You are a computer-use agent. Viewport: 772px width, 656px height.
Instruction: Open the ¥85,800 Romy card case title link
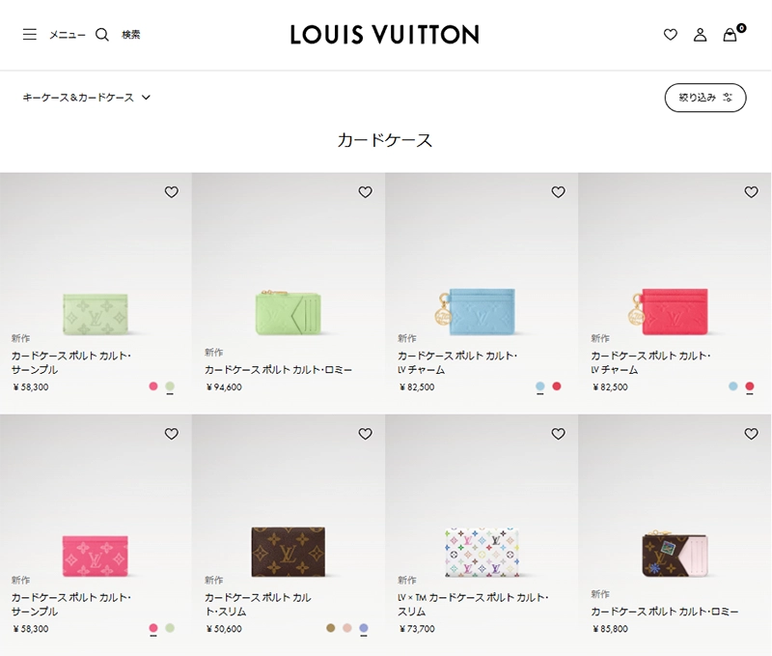click(664, 612)
